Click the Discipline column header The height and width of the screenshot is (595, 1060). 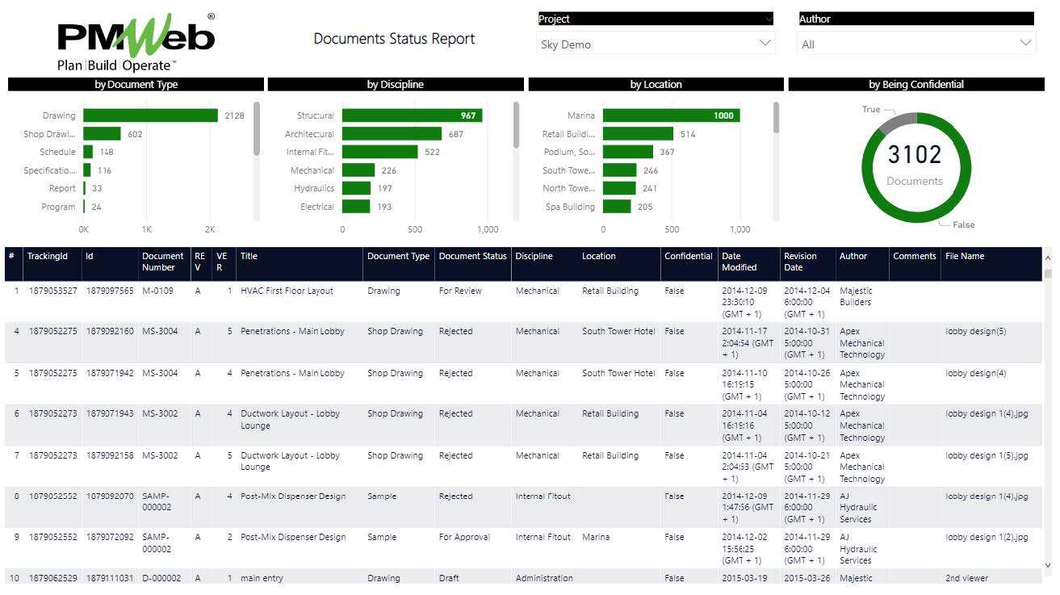click(x=534, y=257)
